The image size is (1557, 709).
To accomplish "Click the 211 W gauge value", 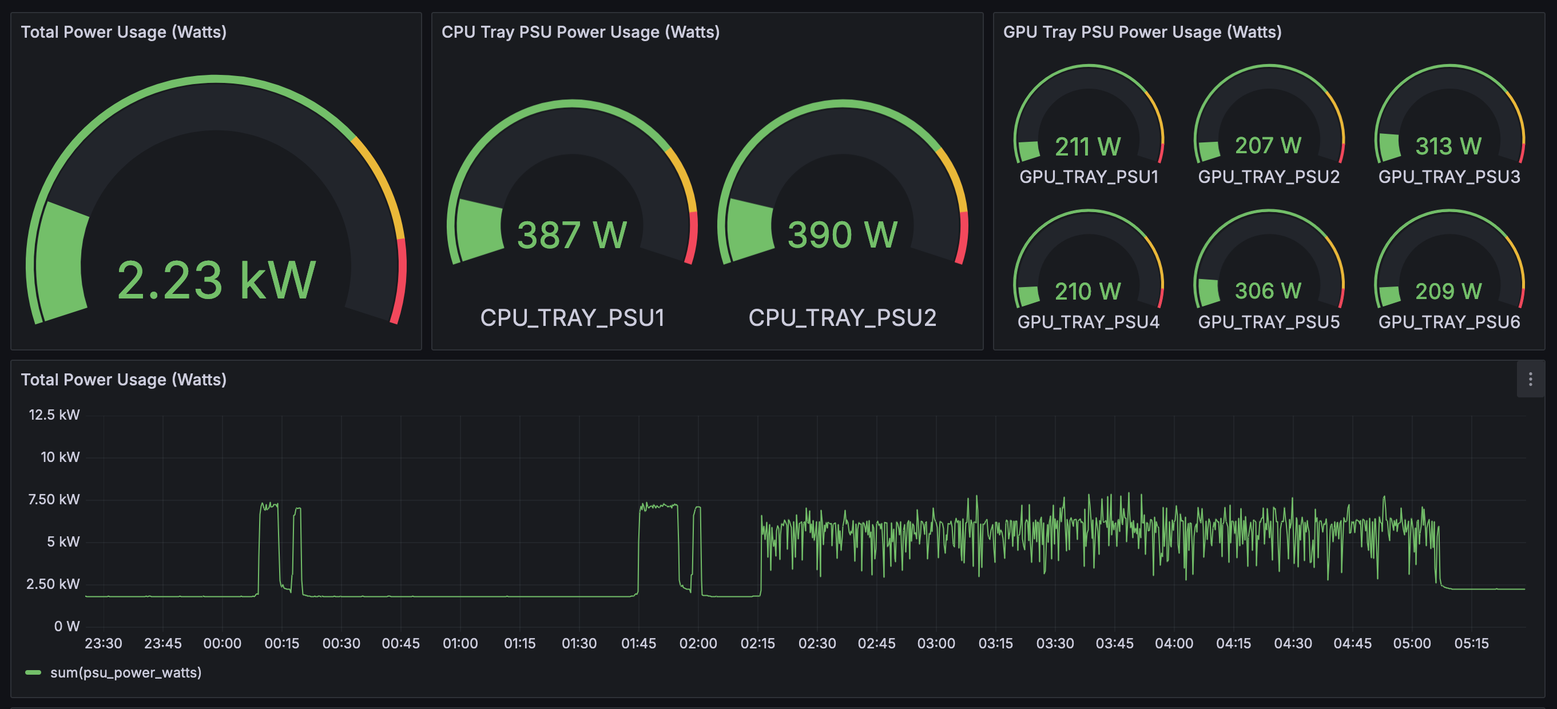I will (1087, 146).
